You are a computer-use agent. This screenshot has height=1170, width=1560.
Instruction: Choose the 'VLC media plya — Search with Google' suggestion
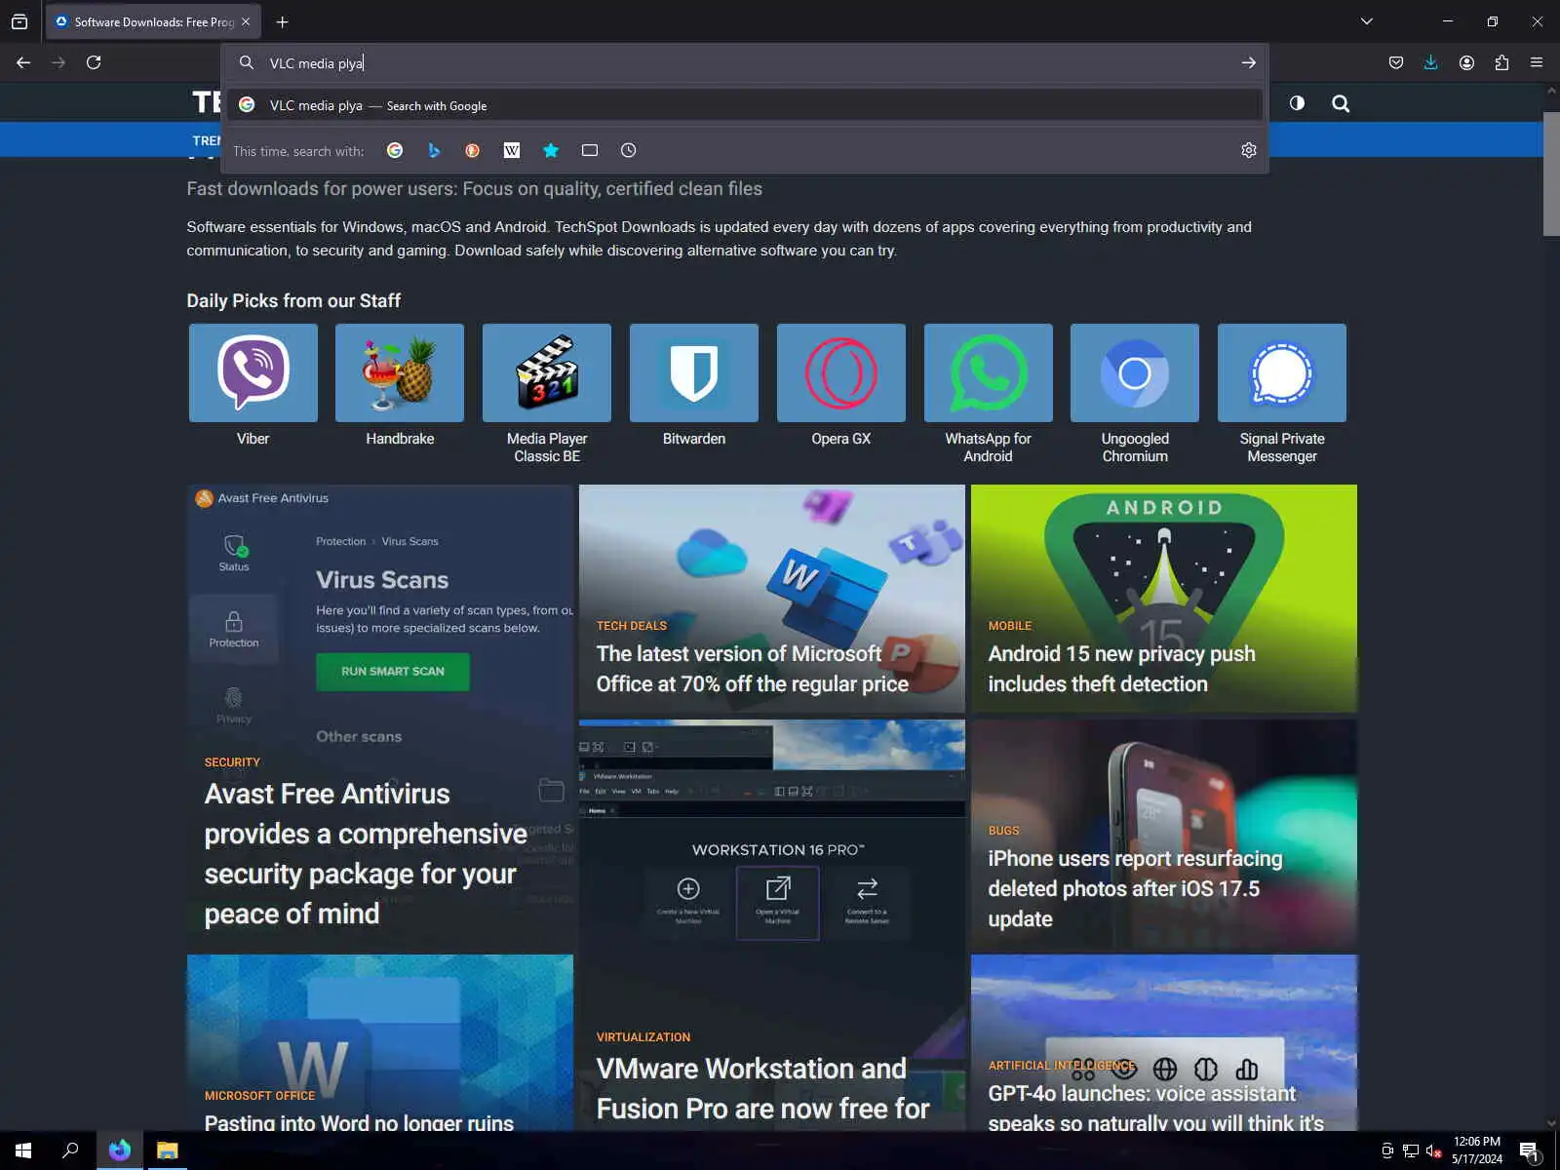tap(745, 105)
